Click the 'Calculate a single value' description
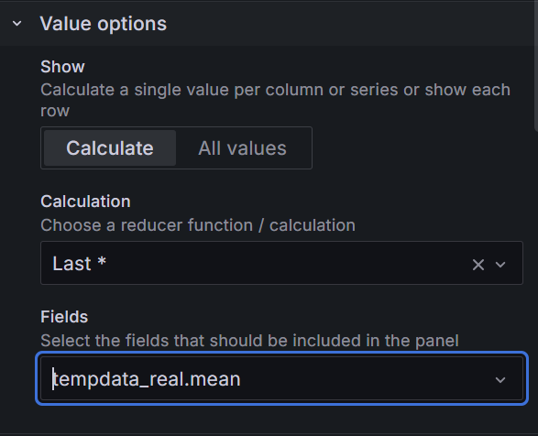The width and height of the screenshot is (538, 436). click(x=275, y=100)
